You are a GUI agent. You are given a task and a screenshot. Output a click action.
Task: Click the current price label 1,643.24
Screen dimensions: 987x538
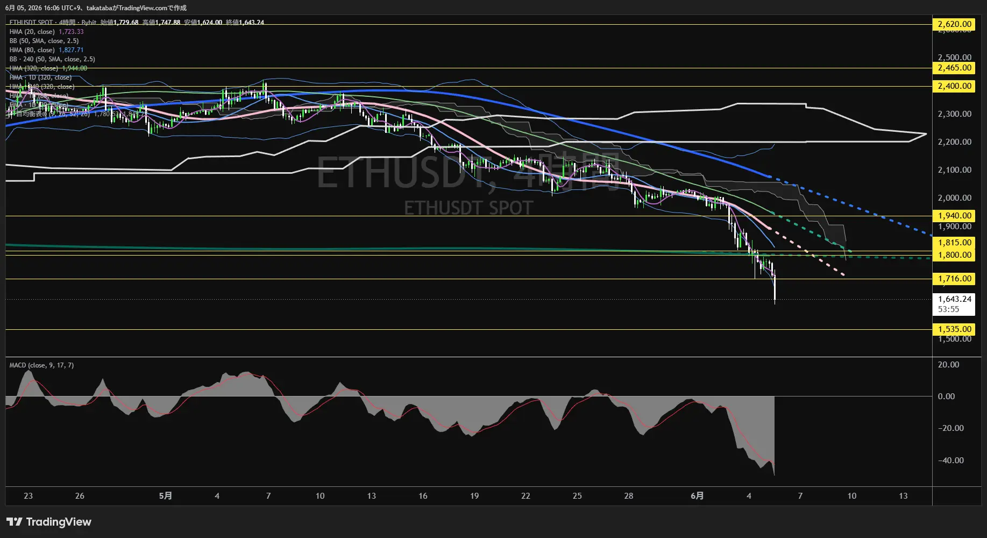tap(955, 299)
